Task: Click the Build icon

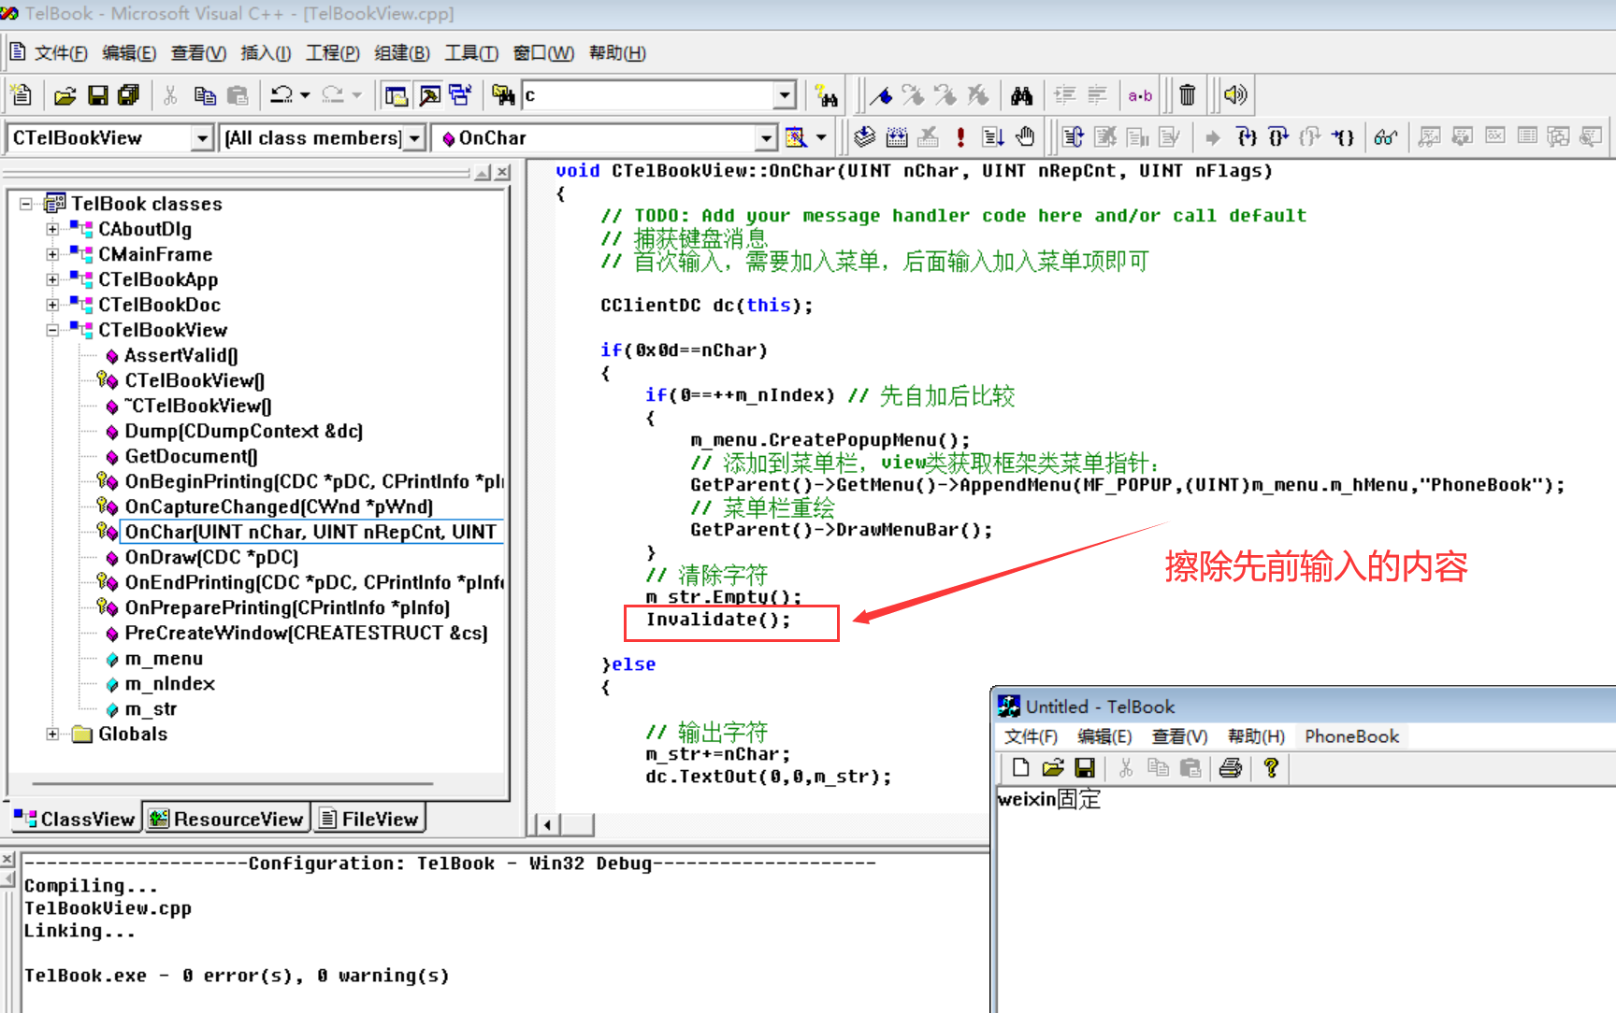Action: (897, 137)
